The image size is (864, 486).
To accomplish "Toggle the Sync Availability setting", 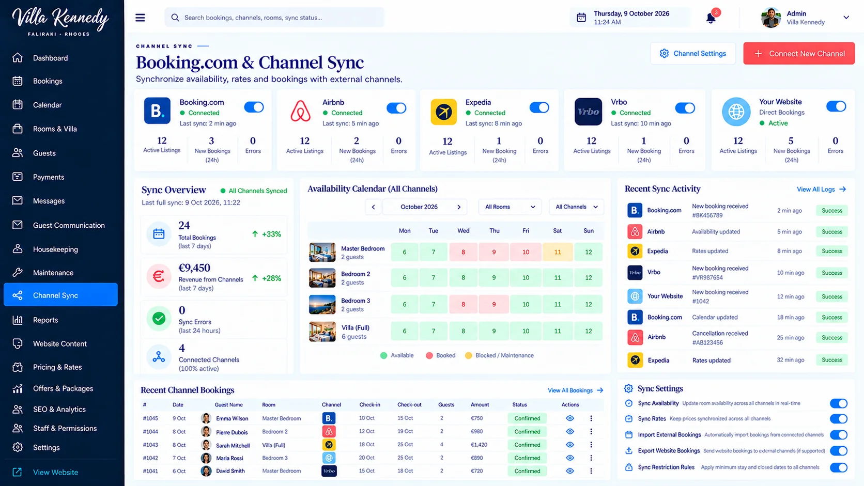I will click(x=839, y=403).
